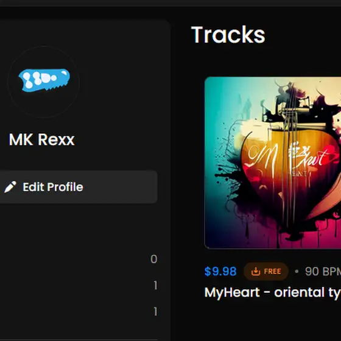Click the dark header bar at the top

point(170,3)
